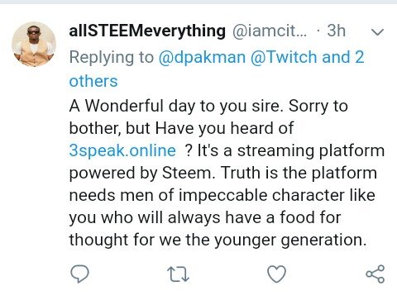This screenshot has height=300, width=397.
Task: Visit the @Twitch mention
Action: pyautogui.click(x=284, y=57)
